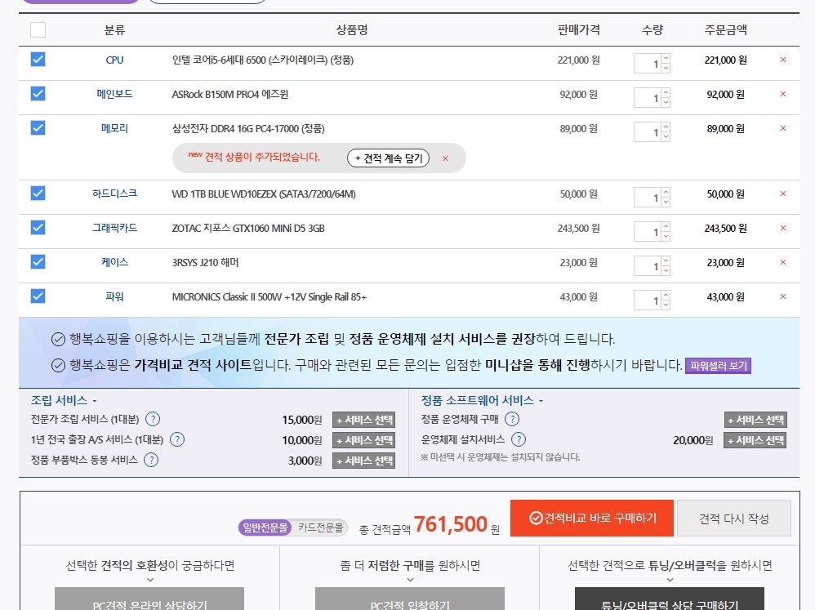The image size is (815, 610).
Task: Open help icon for 1년 전국 출장 A/S
Action: click(177, 439)
